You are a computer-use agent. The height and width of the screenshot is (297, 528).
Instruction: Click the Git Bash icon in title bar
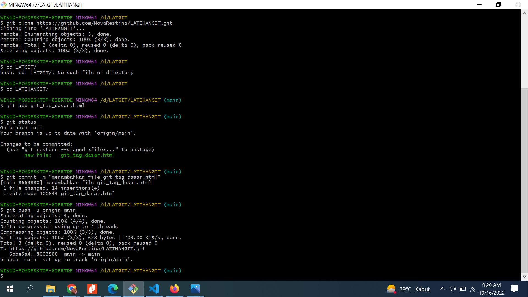4,5
